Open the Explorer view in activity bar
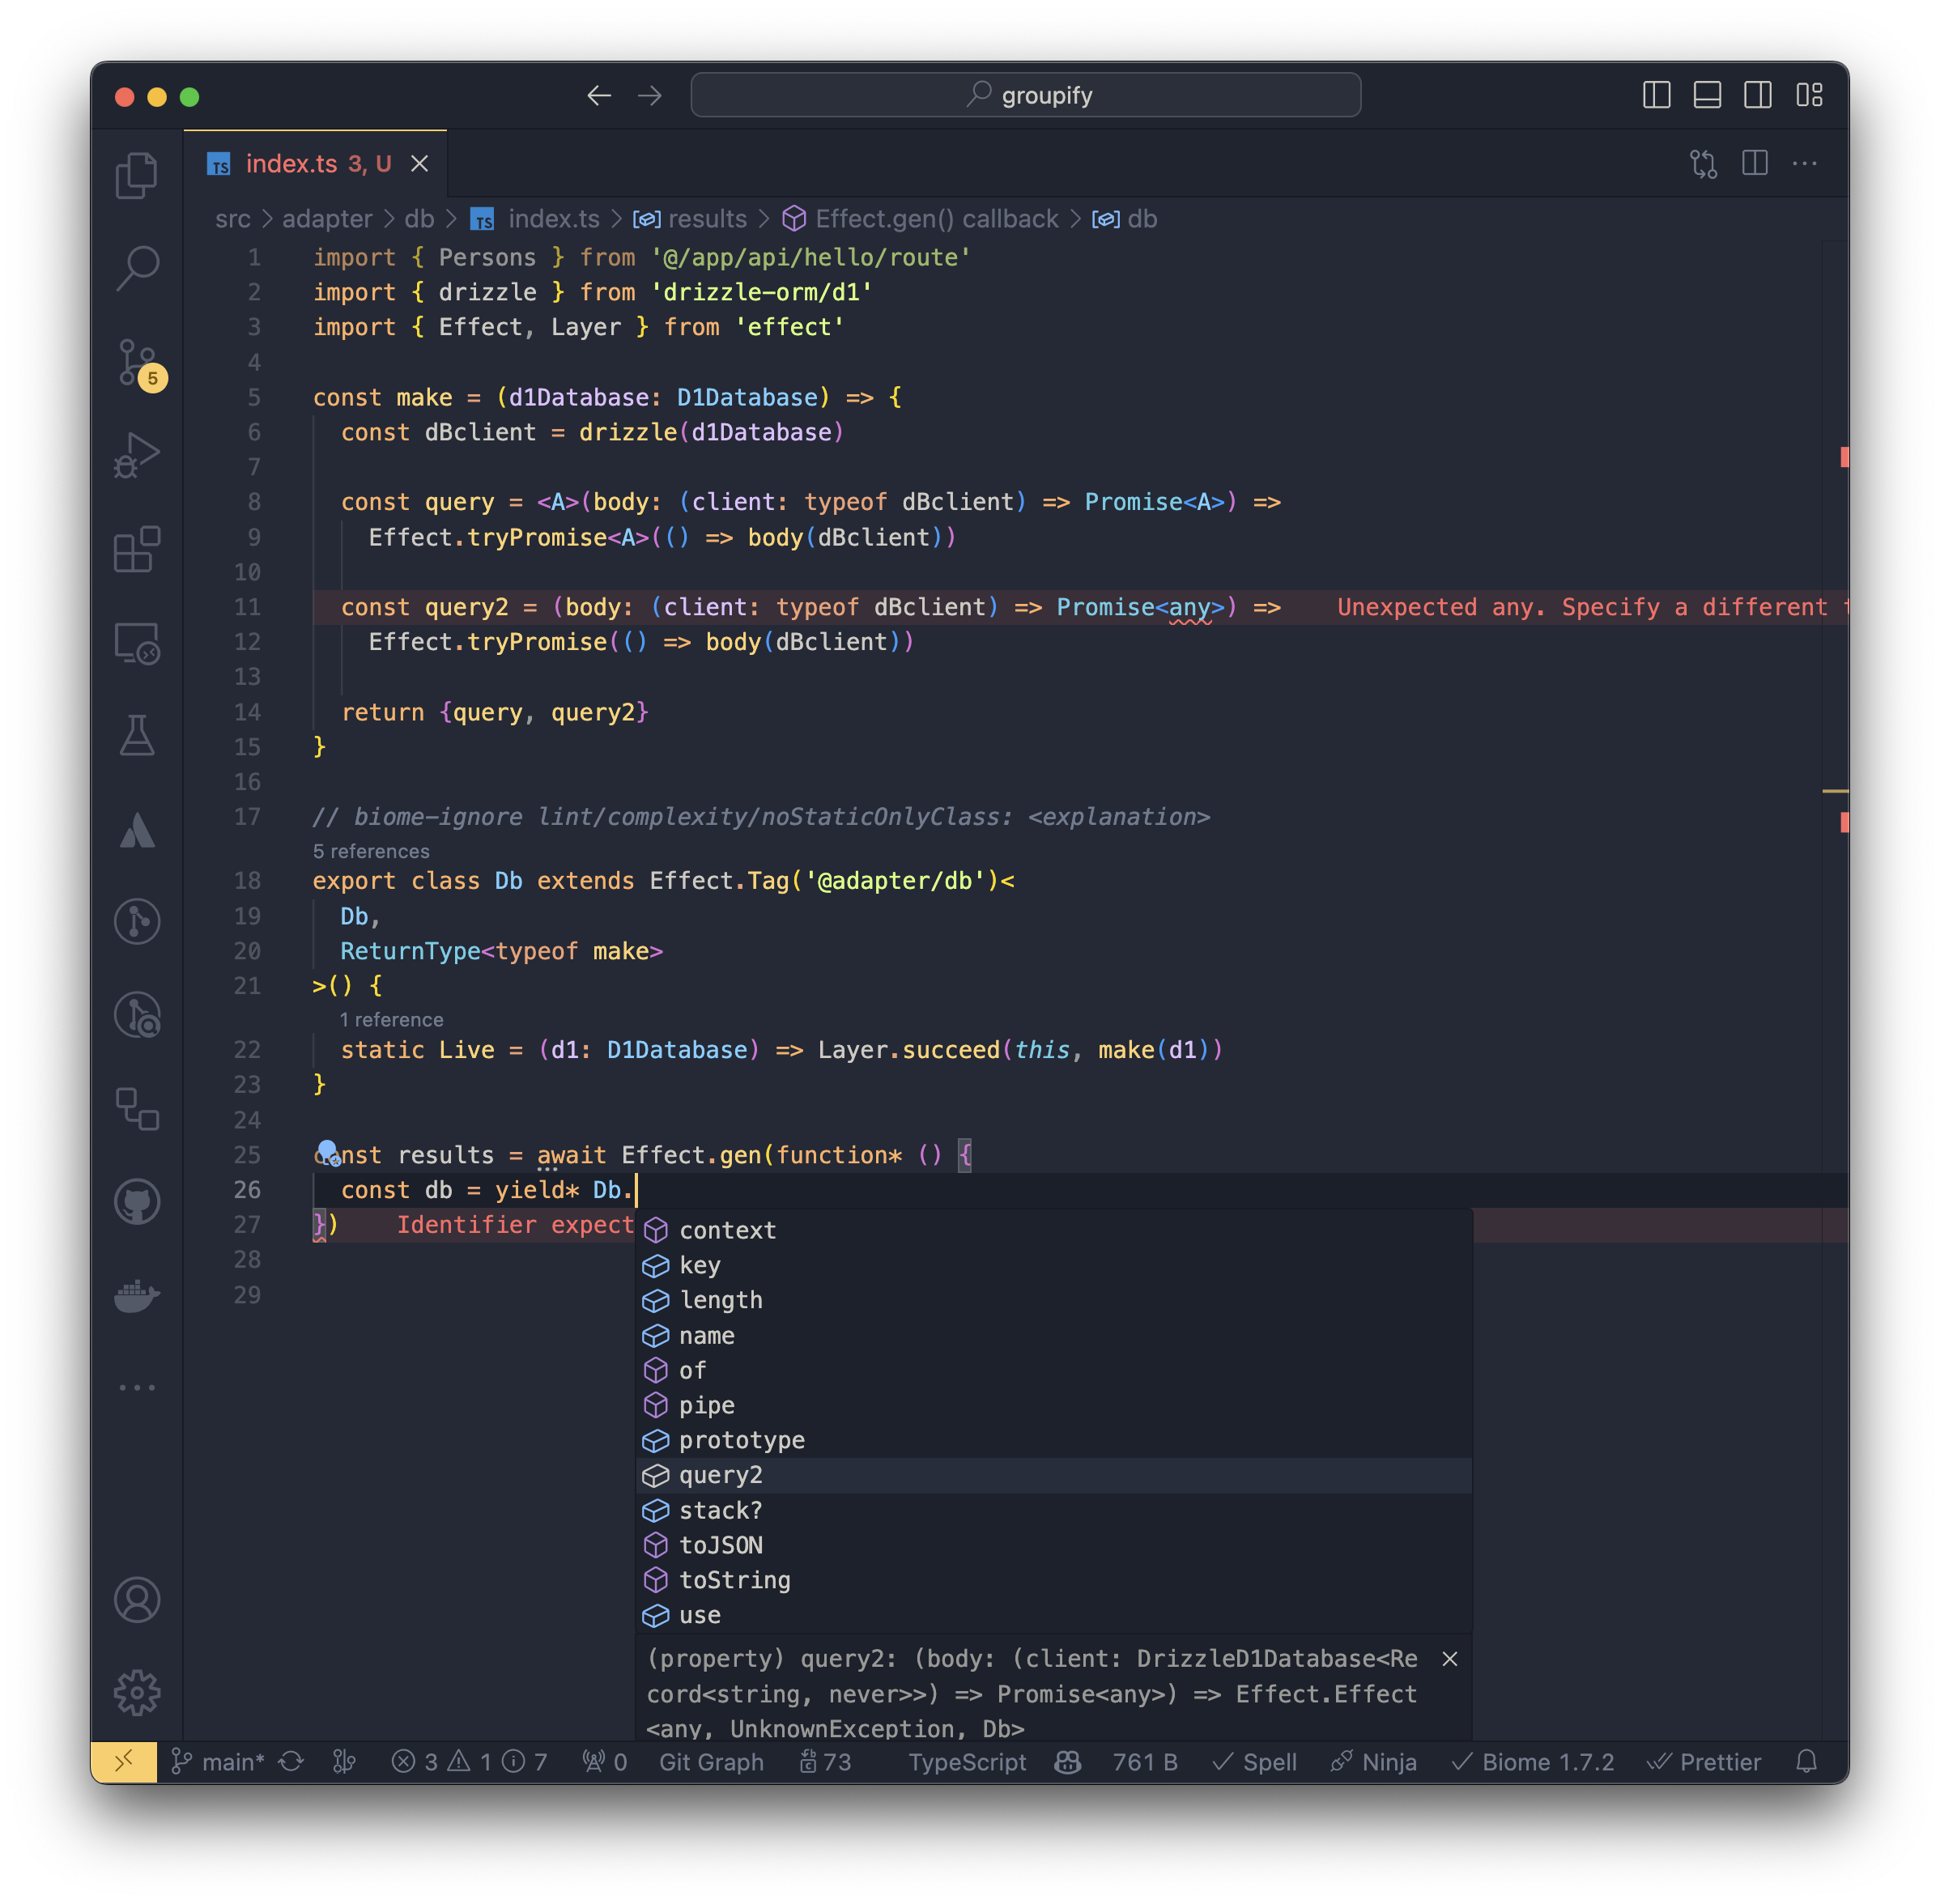1940x1904 pixels. (137, 176)
